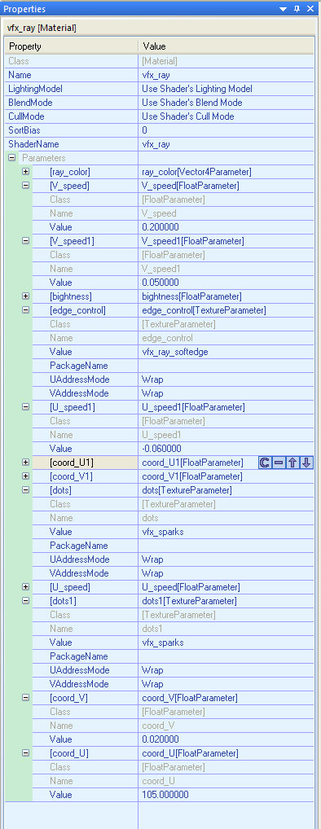
Task: Collapse the Parameters group
Action: click(11, 157)
